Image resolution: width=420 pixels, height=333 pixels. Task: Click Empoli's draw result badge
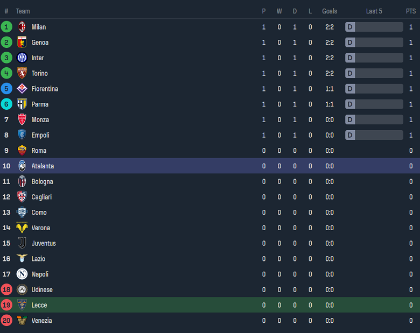[350, 135]
